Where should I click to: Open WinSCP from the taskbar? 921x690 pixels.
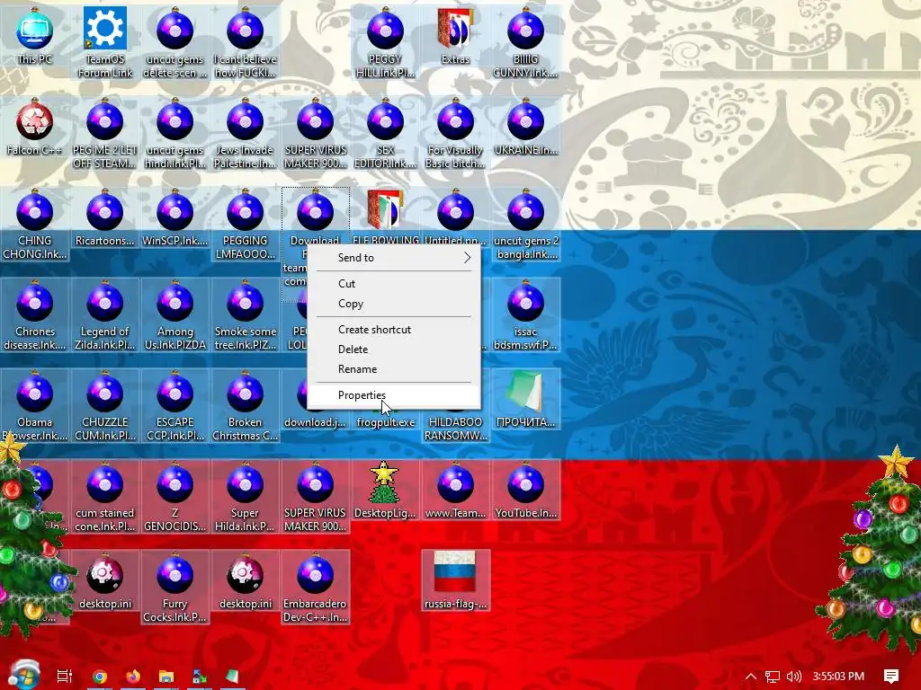tap(200, 677)
